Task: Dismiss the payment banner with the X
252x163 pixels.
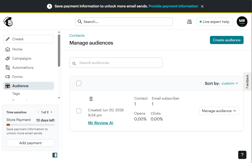Action: click(202, 6)
